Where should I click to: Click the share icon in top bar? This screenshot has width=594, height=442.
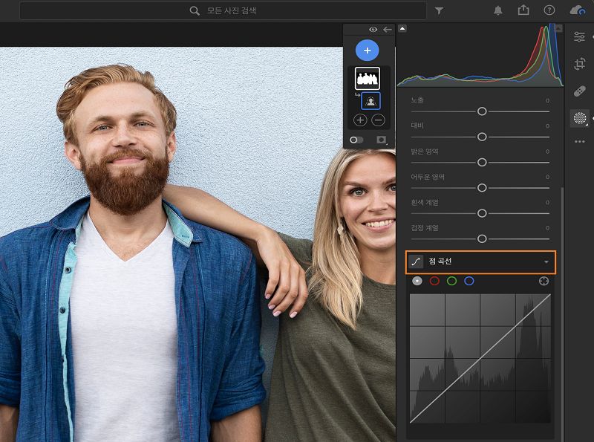pos(523,10)
